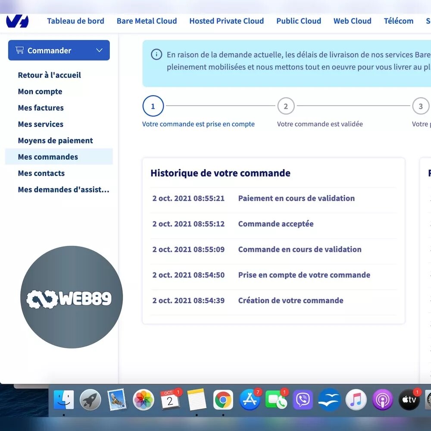Viewport: 431px width, 431px height.
Task: Launch Google Chrome from the dock
Action: (x=223, y=400)
